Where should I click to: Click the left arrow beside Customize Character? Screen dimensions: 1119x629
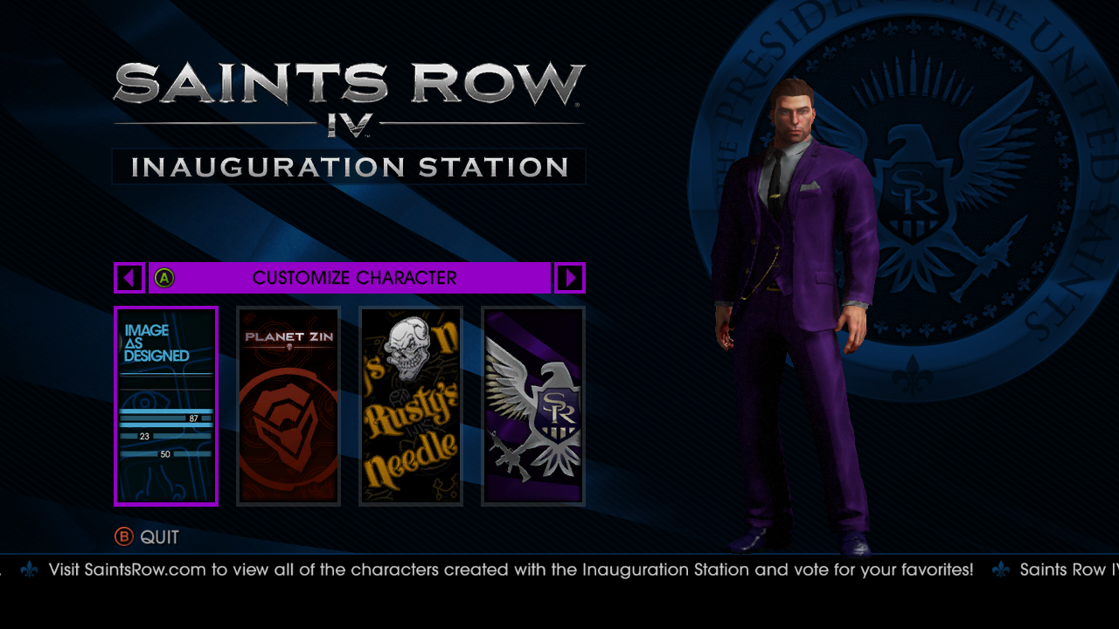coord(129,278)
